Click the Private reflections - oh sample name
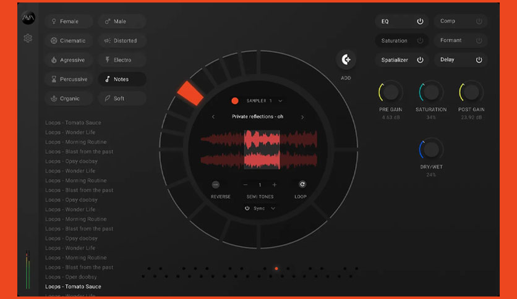Image resolution: width=517 pixels, height=299 pixels. click(x=257, y=117)
